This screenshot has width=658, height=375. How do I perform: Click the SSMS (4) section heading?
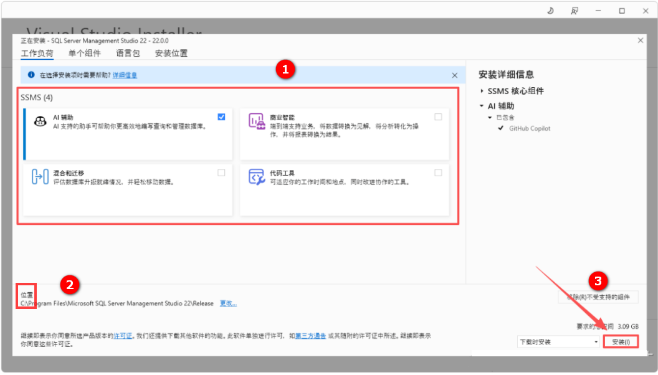click(x=37, y=97)
